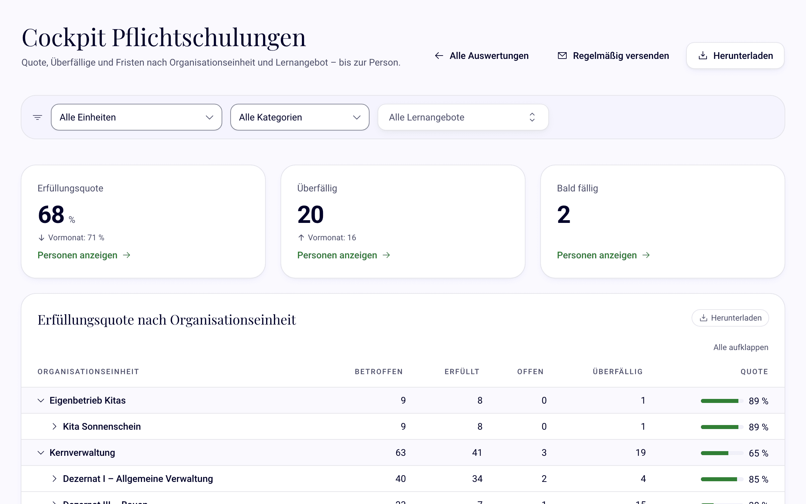Open Regelmäßig versenden
806x504 pixels.
pyautogui.click(x=613, y=56)
